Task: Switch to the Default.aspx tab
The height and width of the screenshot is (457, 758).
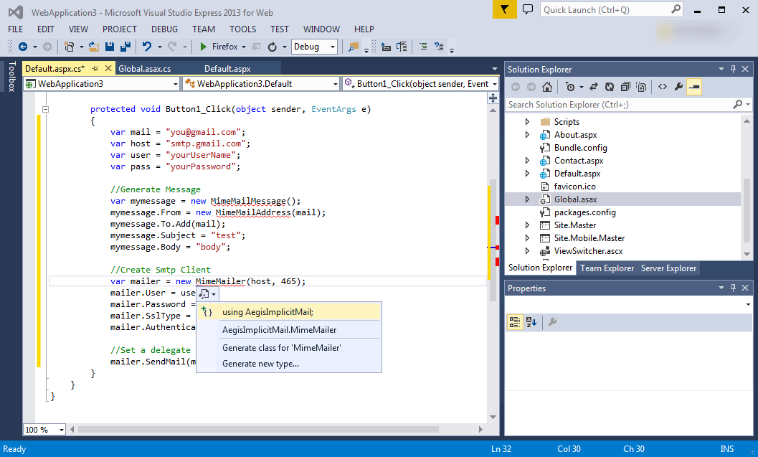Action: coord(227,69)
